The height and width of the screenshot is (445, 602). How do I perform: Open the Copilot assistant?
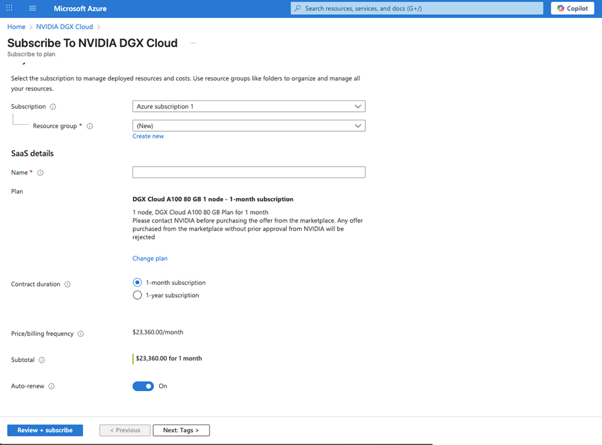pyautogui.click(x=572, y=8)
